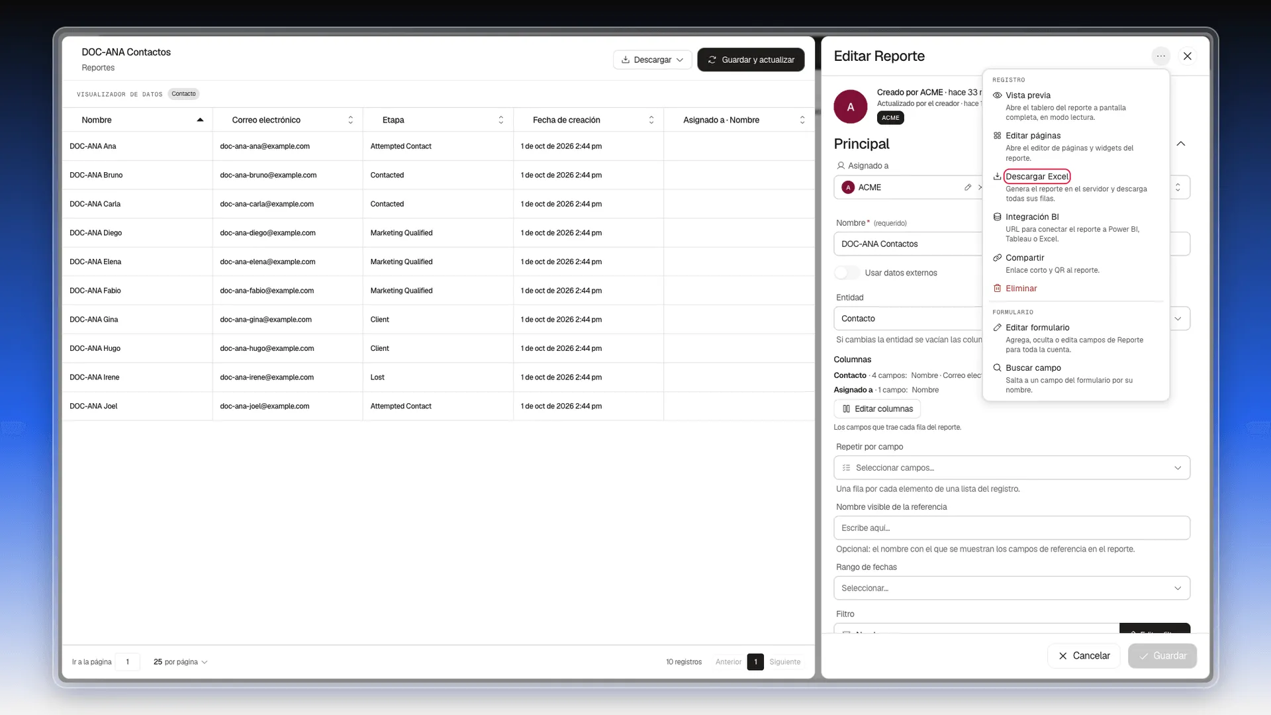
Task: Sort the Fecha de creación column
Action: tap(651, 120)
